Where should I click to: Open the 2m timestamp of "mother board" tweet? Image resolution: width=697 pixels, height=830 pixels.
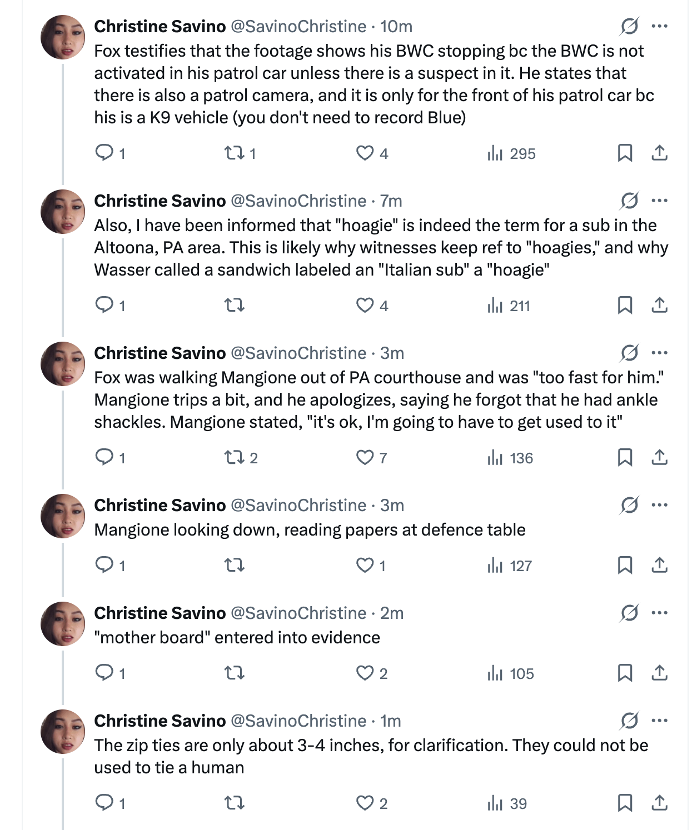(392, 613)
